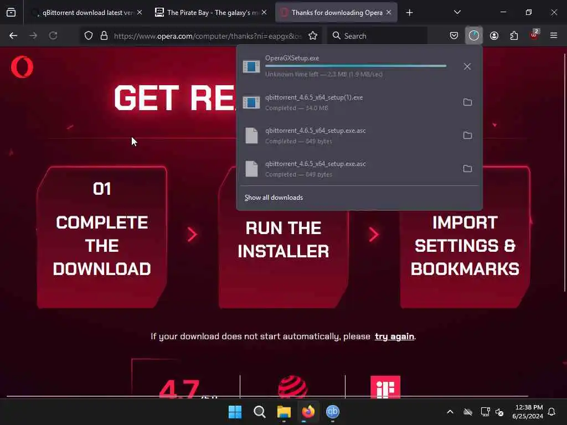
Task: Bookmark this page with the star icon
Action: point(313,35)
